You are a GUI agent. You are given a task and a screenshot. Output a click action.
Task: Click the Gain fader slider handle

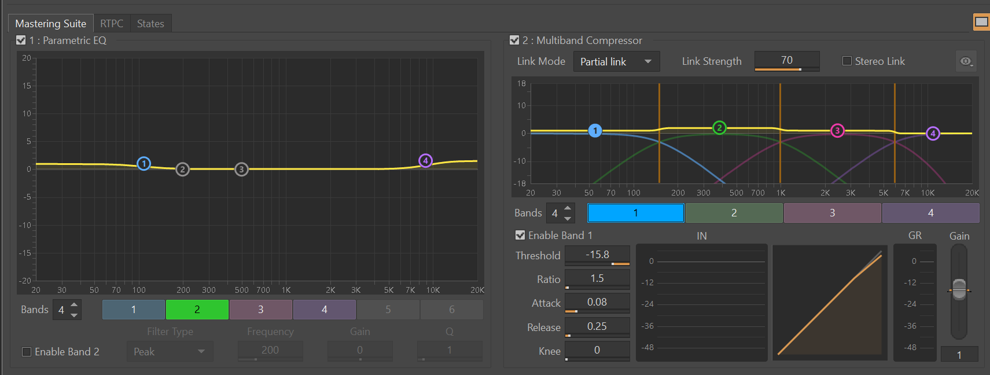tap(959, 289)
